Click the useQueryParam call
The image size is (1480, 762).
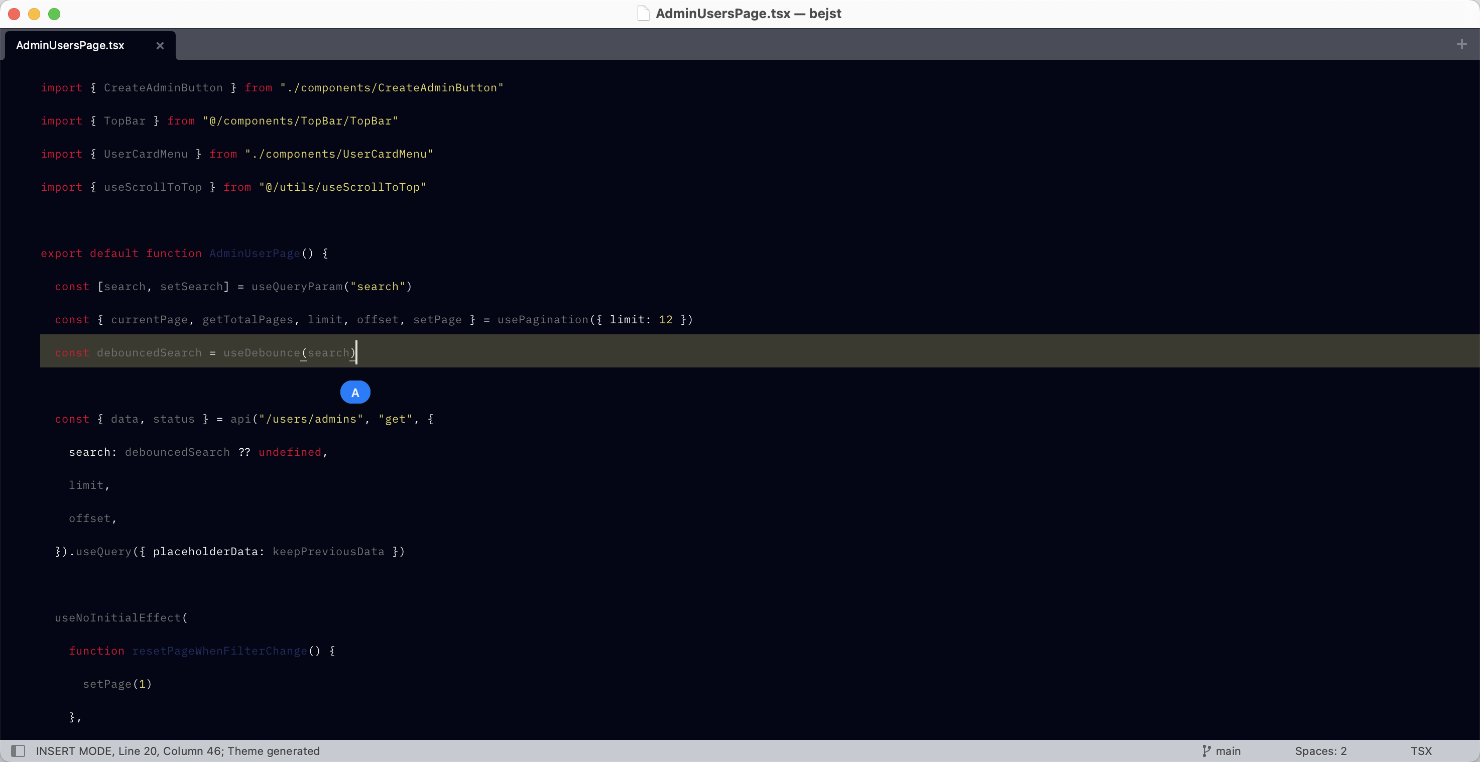tap(297, 286)
